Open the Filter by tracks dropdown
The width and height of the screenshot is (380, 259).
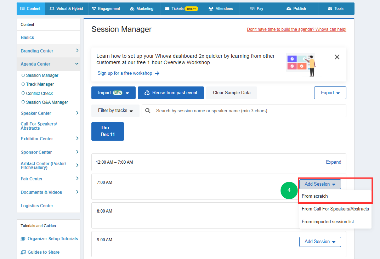pos(115,111)
